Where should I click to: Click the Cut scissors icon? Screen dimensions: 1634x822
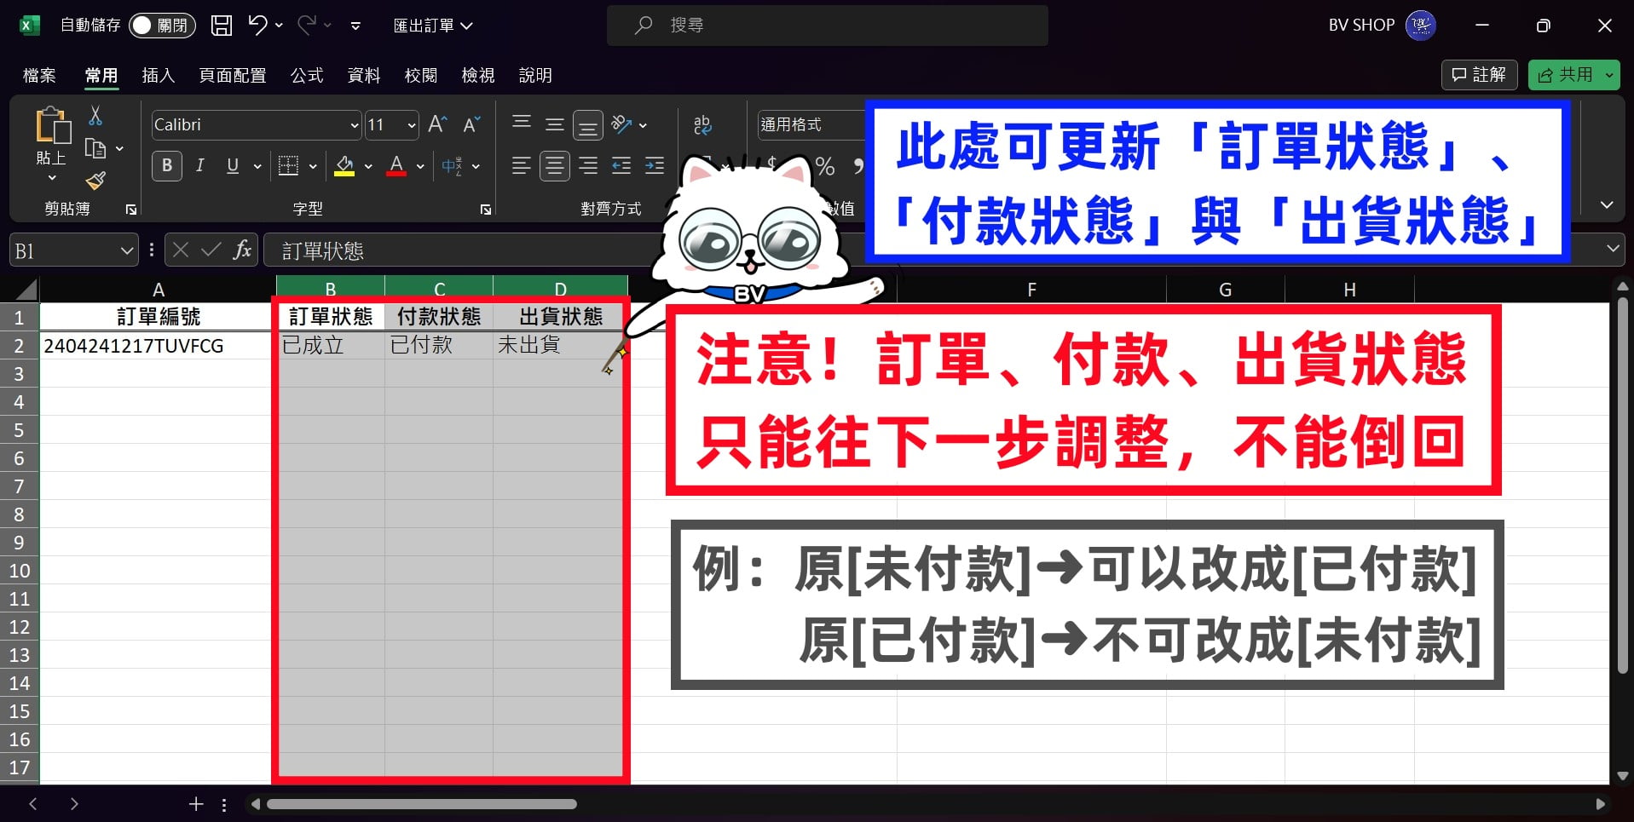tap(95, 115)
